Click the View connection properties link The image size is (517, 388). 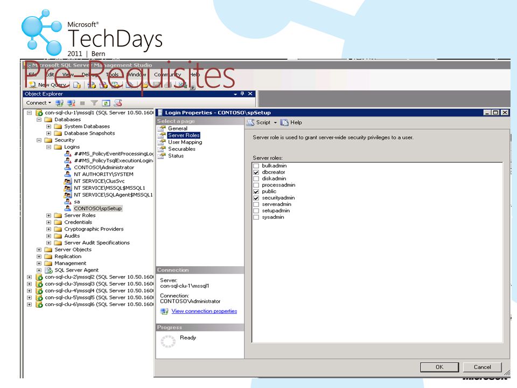[x=204, y=311]
